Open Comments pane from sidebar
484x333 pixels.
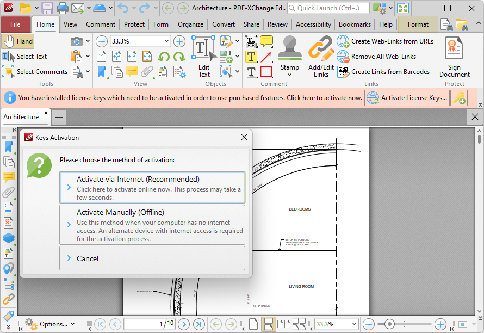(9, 177)
